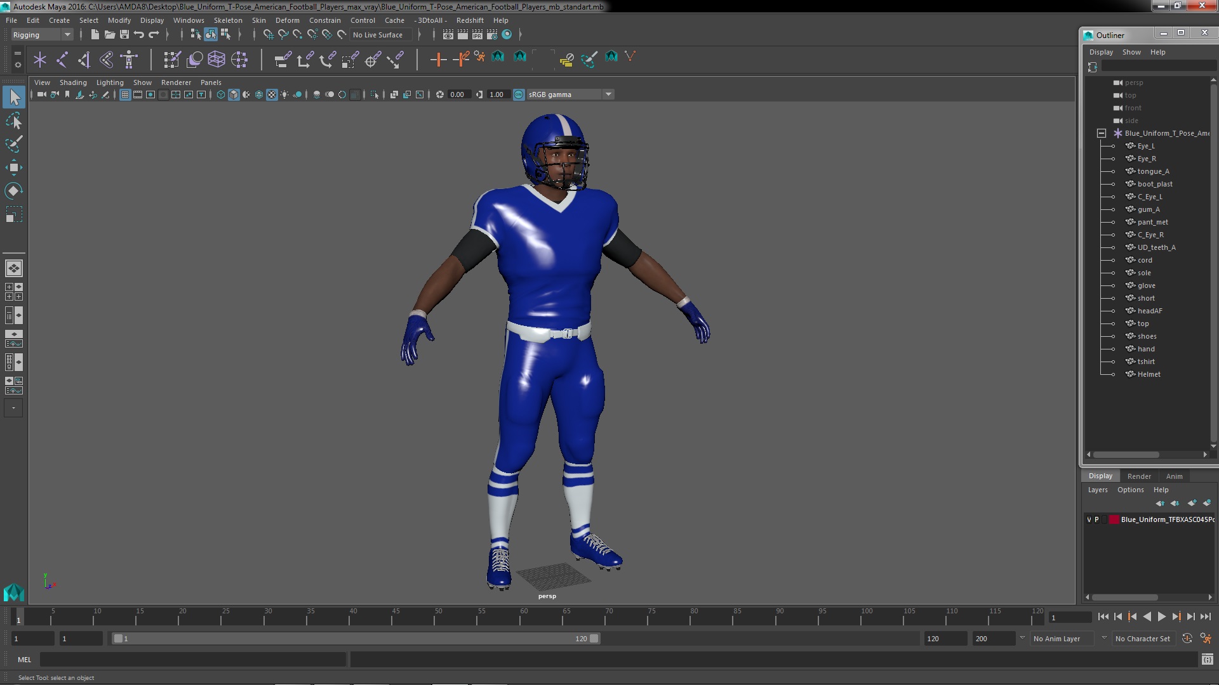The image size is (1219, 685).
Task: Select the Move tool in the toolbox
Action: 13,167
